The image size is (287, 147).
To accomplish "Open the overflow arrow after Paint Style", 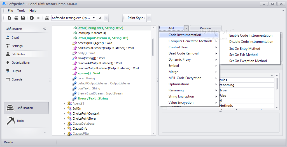I will pyautogui.click(x=149, y=18).
